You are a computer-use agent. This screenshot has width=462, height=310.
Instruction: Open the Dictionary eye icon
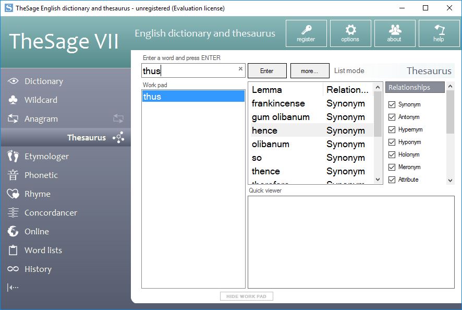click(x=13, y=81)
